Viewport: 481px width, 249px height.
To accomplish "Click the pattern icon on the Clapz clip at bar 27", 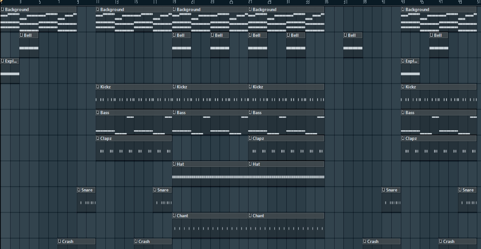I will point(251,139).
